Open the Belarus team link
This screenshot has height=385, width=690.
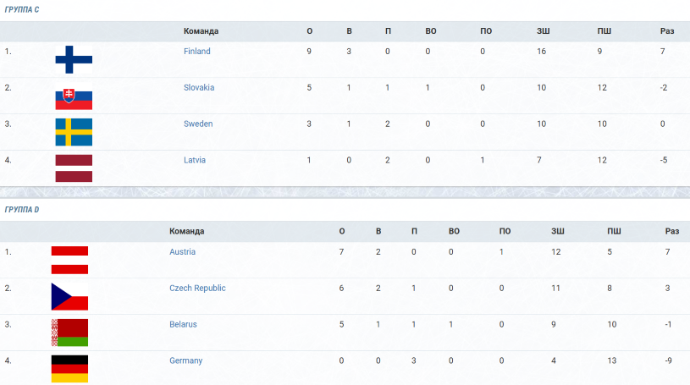(183, 325)
